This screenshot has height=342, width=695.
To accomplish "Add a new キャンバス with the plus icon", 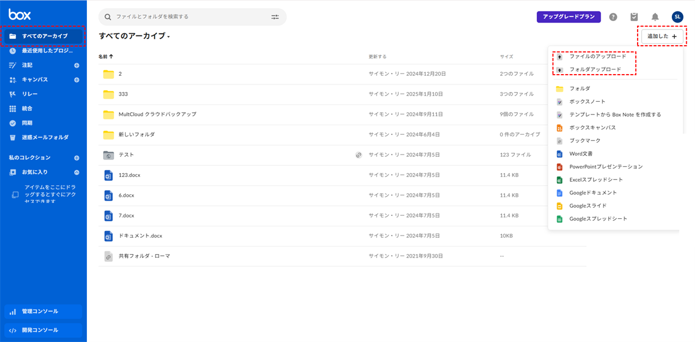I will [x=76, y=80].
